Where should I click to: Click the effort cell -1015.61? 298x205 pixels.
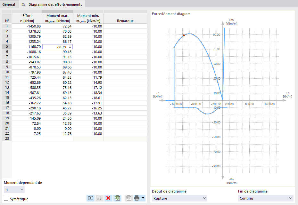(x=27, y=57)
